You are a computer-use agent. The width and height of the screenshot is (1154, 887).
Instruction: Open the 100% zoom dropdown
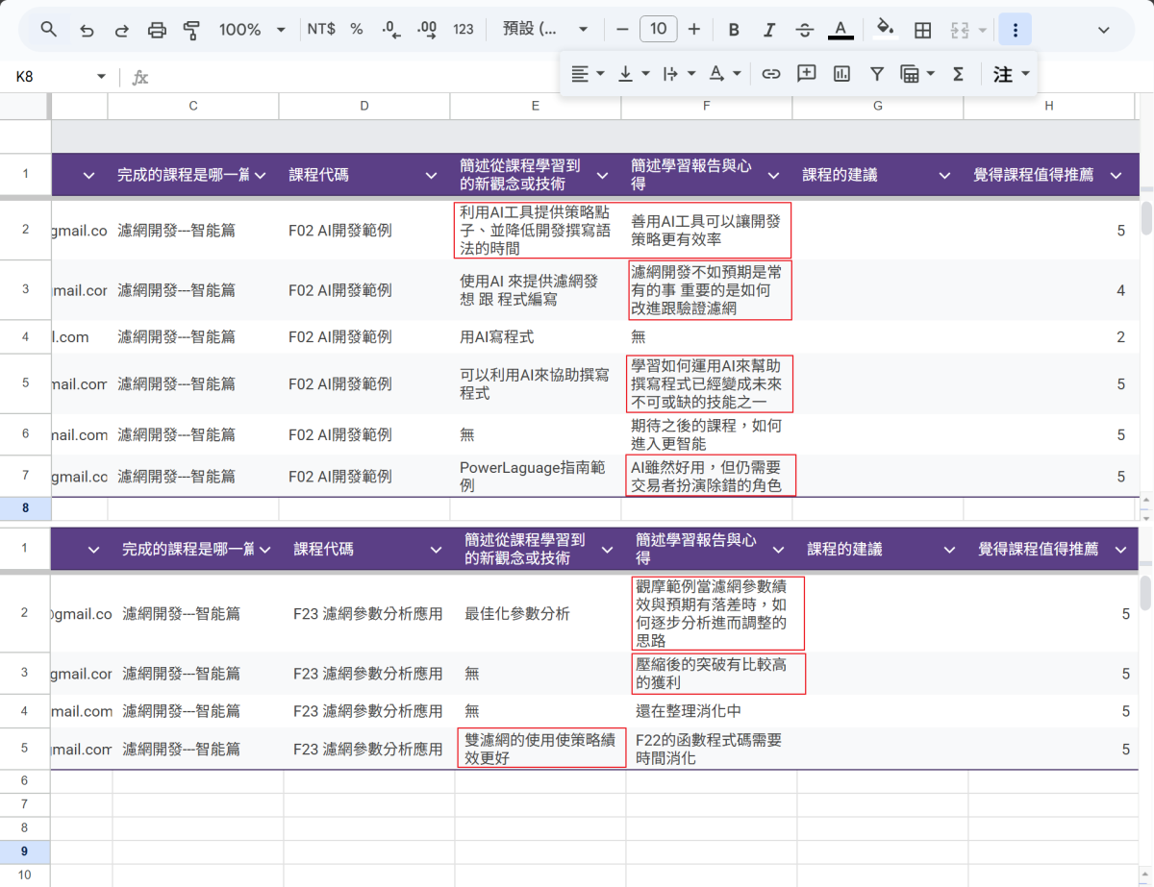coord(252,30)
